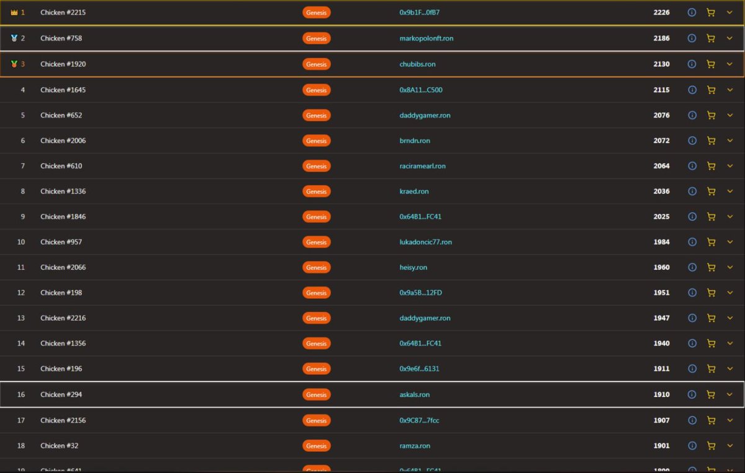Expand the Chicken #294 row owned by askals.ron

[x=730, y=394]
